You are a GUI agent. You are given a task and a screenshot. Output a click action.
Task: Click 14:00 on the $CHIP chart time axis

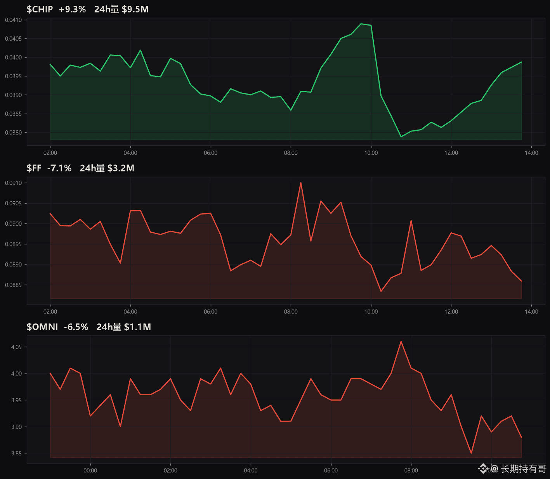[531, 153]
